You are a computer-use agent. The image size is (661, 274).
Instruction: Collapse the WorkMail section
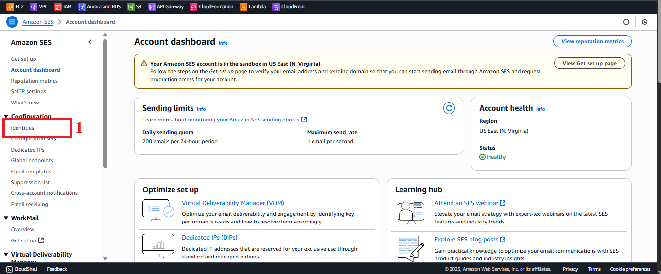click(6, 218)
